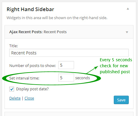The height and width of the screenshot is (116, 138).
Task: Toggle the Ajax Recent Posts widget arrow
Action: [127, 32]
